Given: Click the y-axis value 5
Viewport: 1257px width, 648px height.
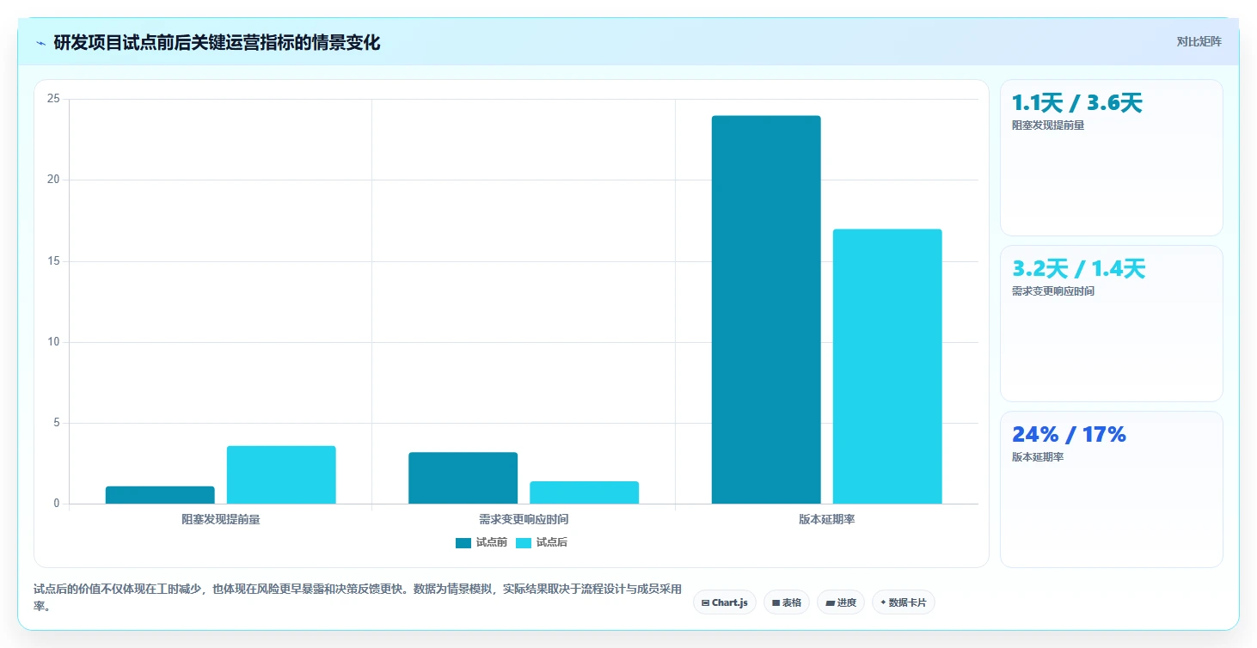Looking at the screenshot, I should coord(57,423).
